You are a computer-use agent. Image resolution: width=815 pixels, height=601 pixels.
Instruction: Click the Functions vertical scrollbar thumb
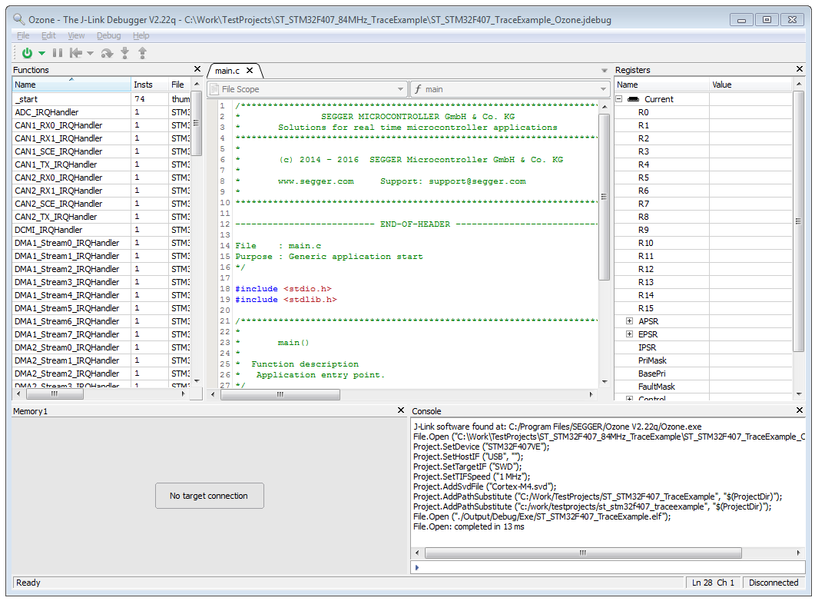[x=197, y=123]
